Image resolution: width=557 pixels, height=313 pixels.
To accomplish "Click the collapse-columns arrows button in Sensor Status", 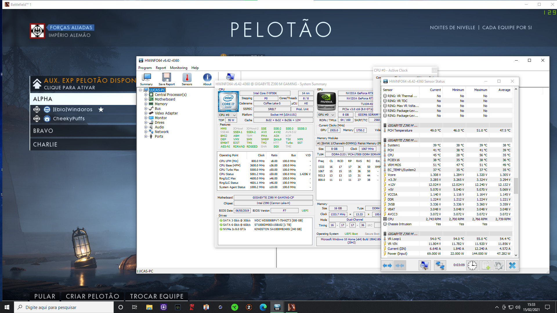I will pos(400,265).
